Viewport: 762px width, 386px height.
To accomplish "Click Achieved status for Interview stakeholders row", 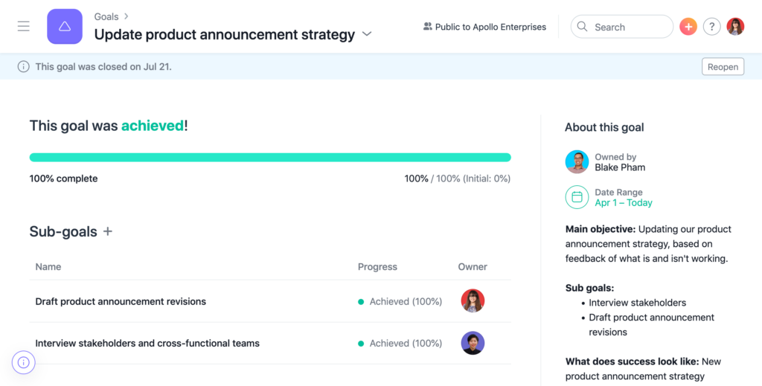I will (400, 344).
